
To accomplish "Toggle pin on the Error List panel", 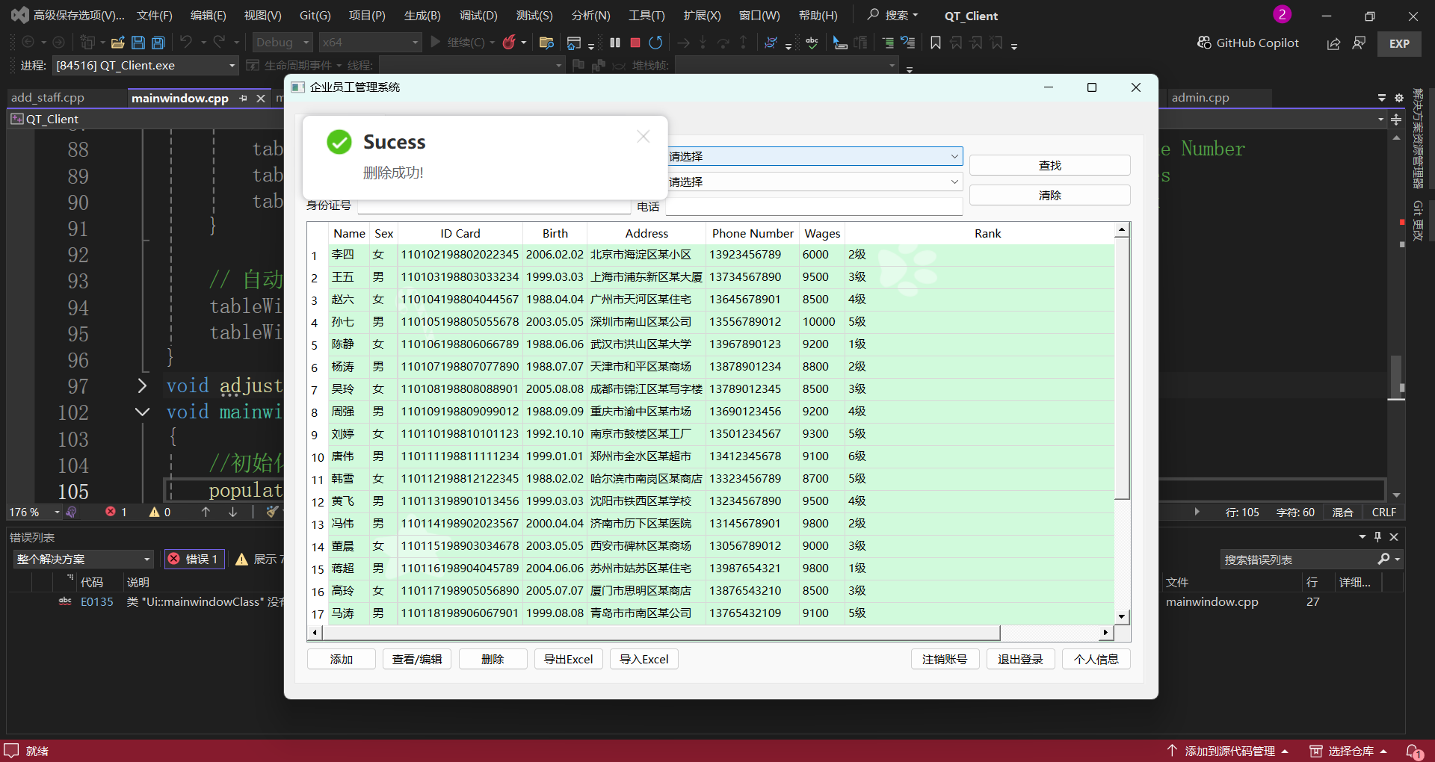I will [x=1377, y=536].
